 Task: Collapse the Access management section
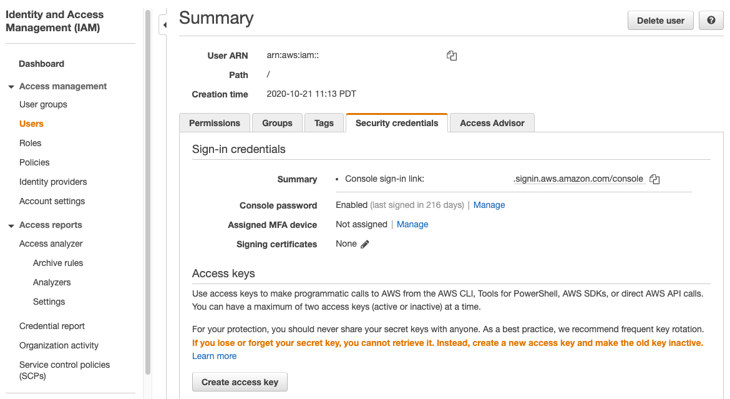(x=11, y=87)
